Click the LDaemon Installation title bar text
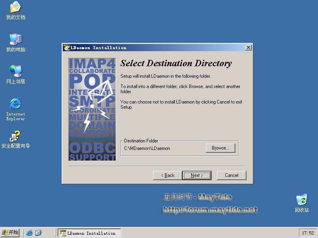318x238 pixels. (x=98, y=48)
